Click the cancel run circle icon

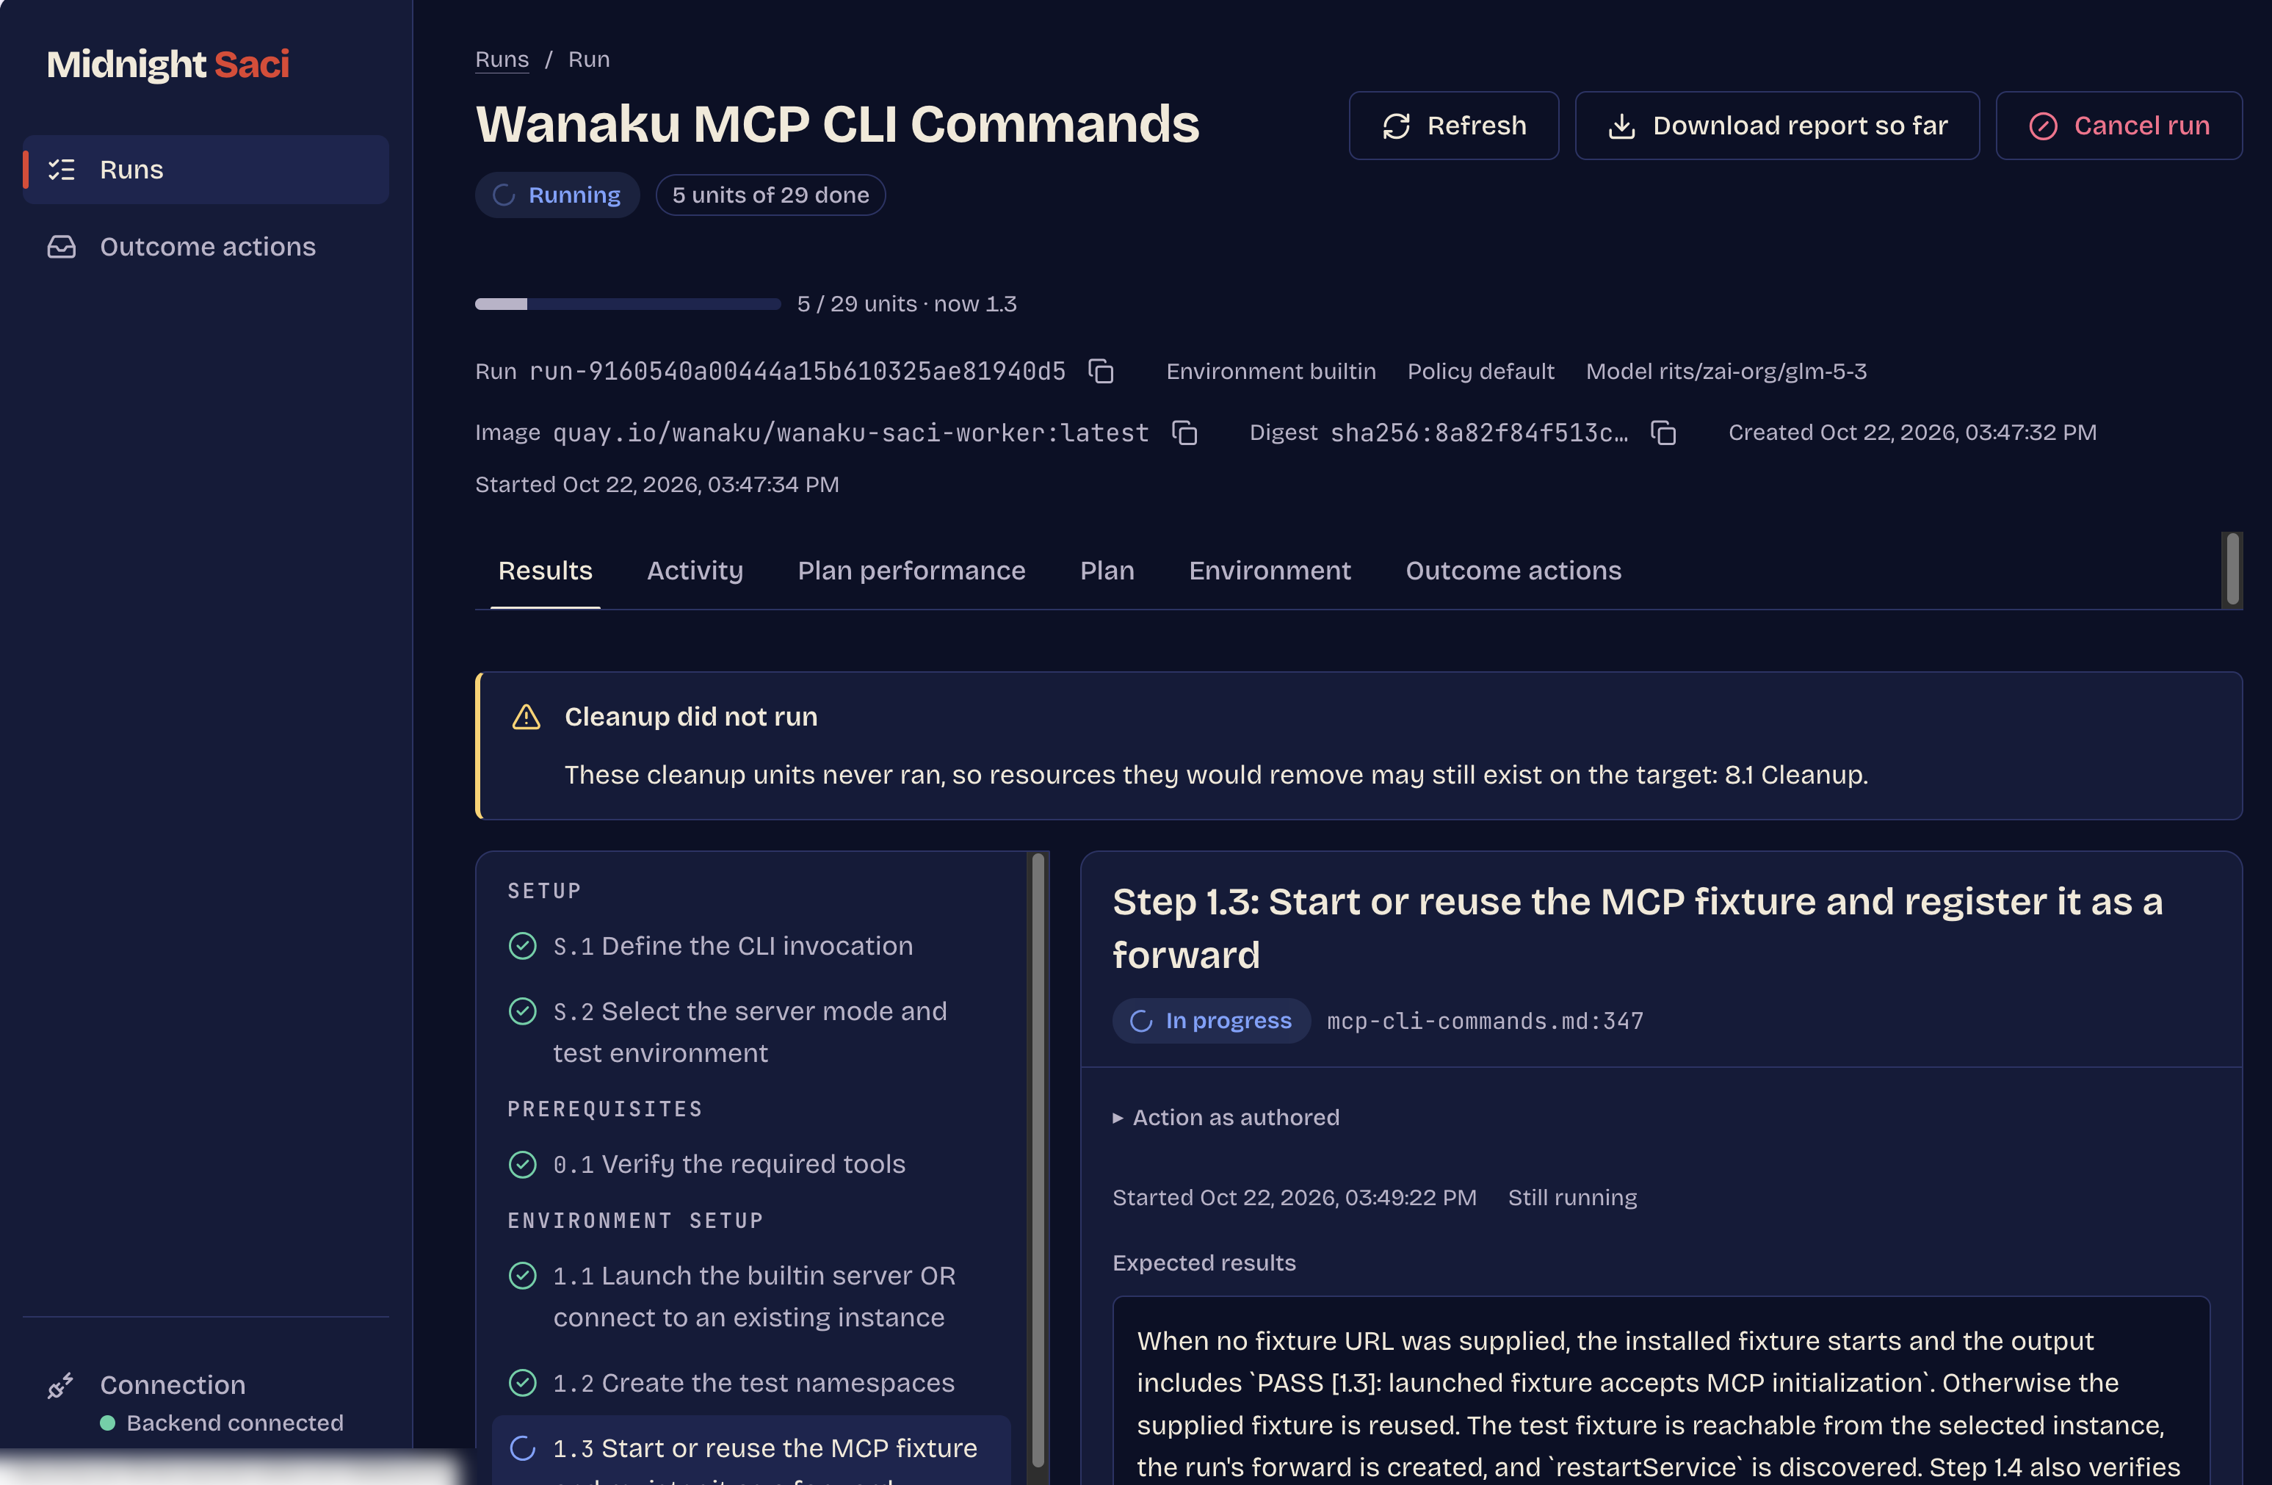(x=2042, y=126)
